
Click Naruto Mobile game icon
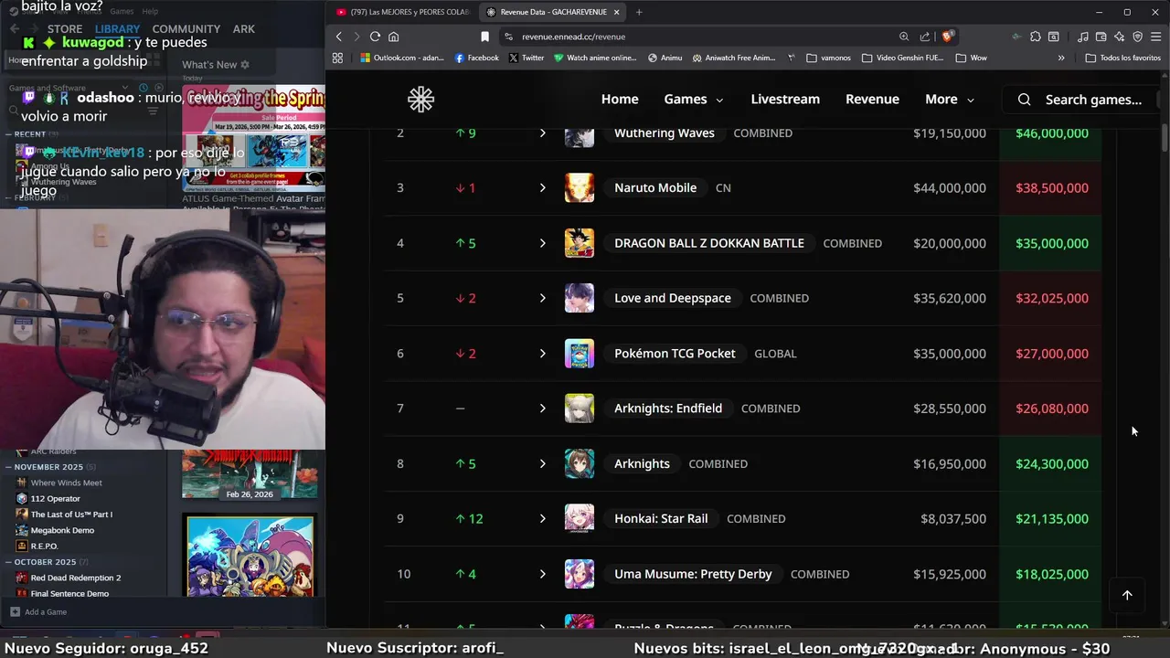click(x=580, y=187)
